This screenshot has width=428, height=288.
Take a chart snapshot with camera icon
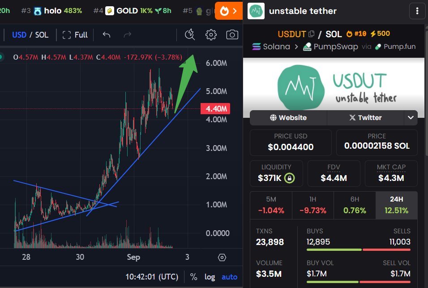click(232, 34)
